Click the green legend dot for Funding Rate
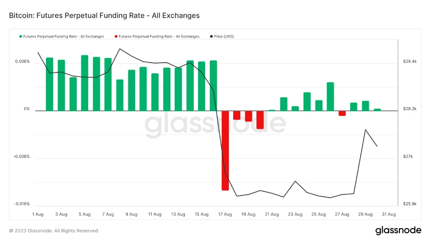The width and height of the screenshot is (431, 242). [21, 37]
